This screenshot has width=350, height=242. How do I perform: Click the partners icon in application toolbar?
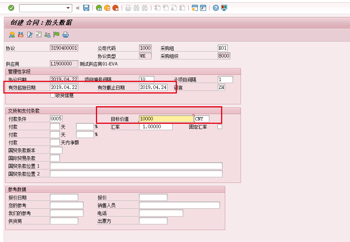point(48,34)
